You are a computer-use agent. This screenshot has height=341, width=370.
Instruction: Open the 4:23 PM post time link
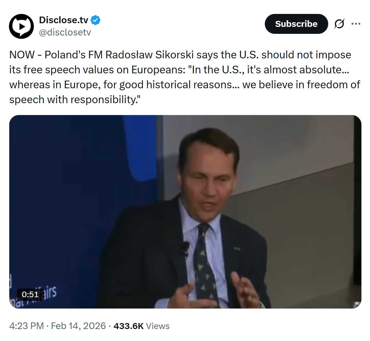tap(27, 326)
